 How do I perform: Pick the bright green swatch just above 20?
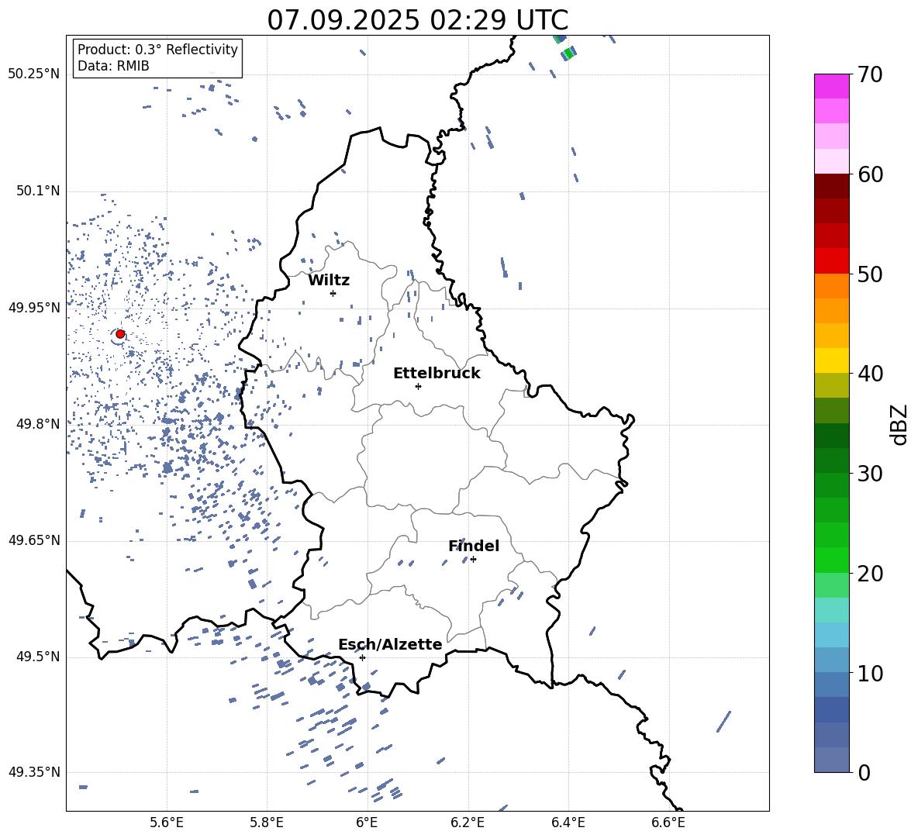[x=831, y=560]
